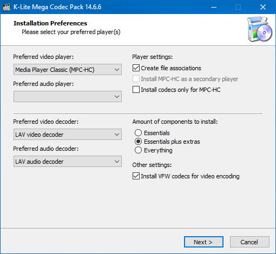Click the 'Preferred audio decoder:' label
276x254 pixels.
click(x=46, y=149)
